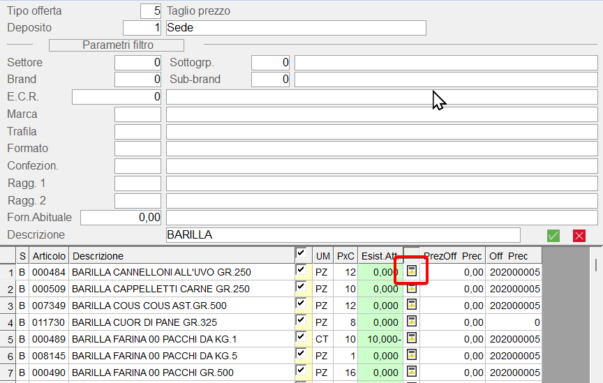Click the Brand code field

tap(137, 80)
